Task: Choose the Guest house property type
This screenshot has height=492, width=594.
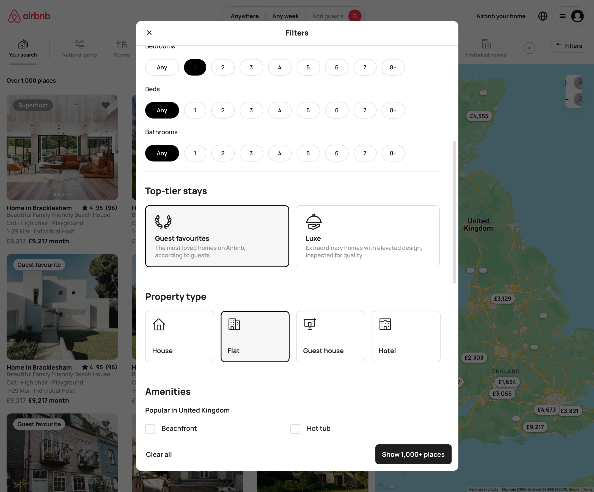Action: [330, 336]
